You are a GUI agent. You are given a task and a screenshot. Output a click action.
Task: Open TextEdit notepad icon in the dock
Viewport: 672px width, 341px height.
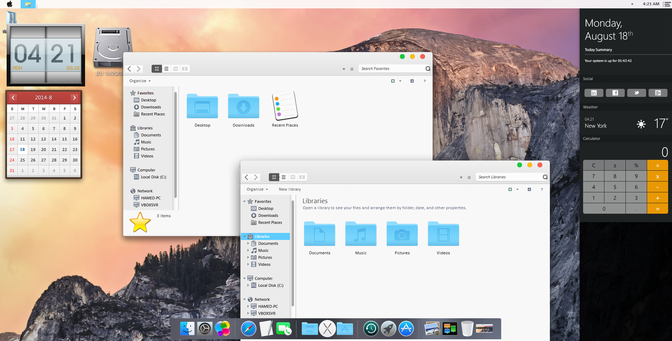coord(266,329)
